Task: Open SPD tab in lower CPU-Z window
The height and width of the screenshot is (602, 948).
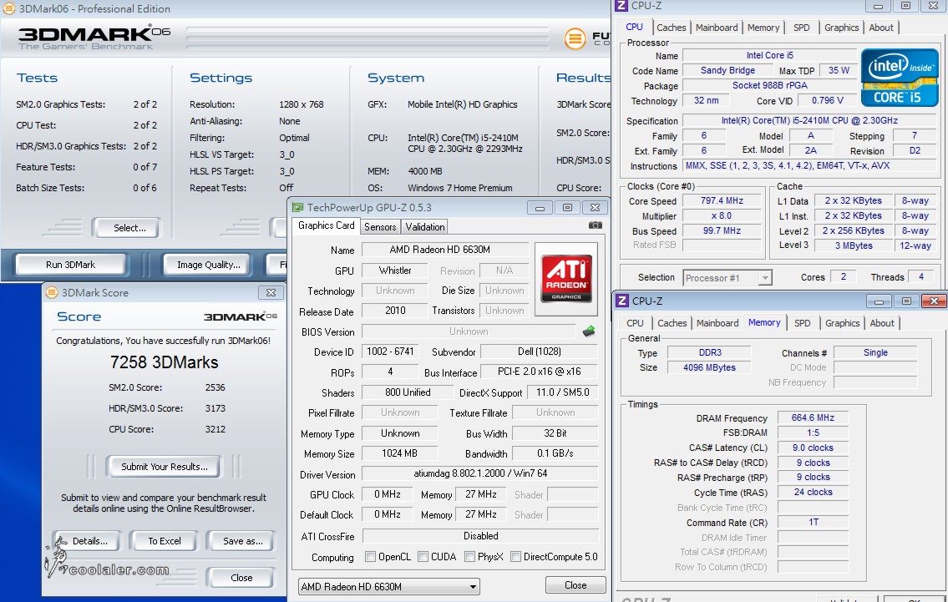Action: click(x=803, y=323)
